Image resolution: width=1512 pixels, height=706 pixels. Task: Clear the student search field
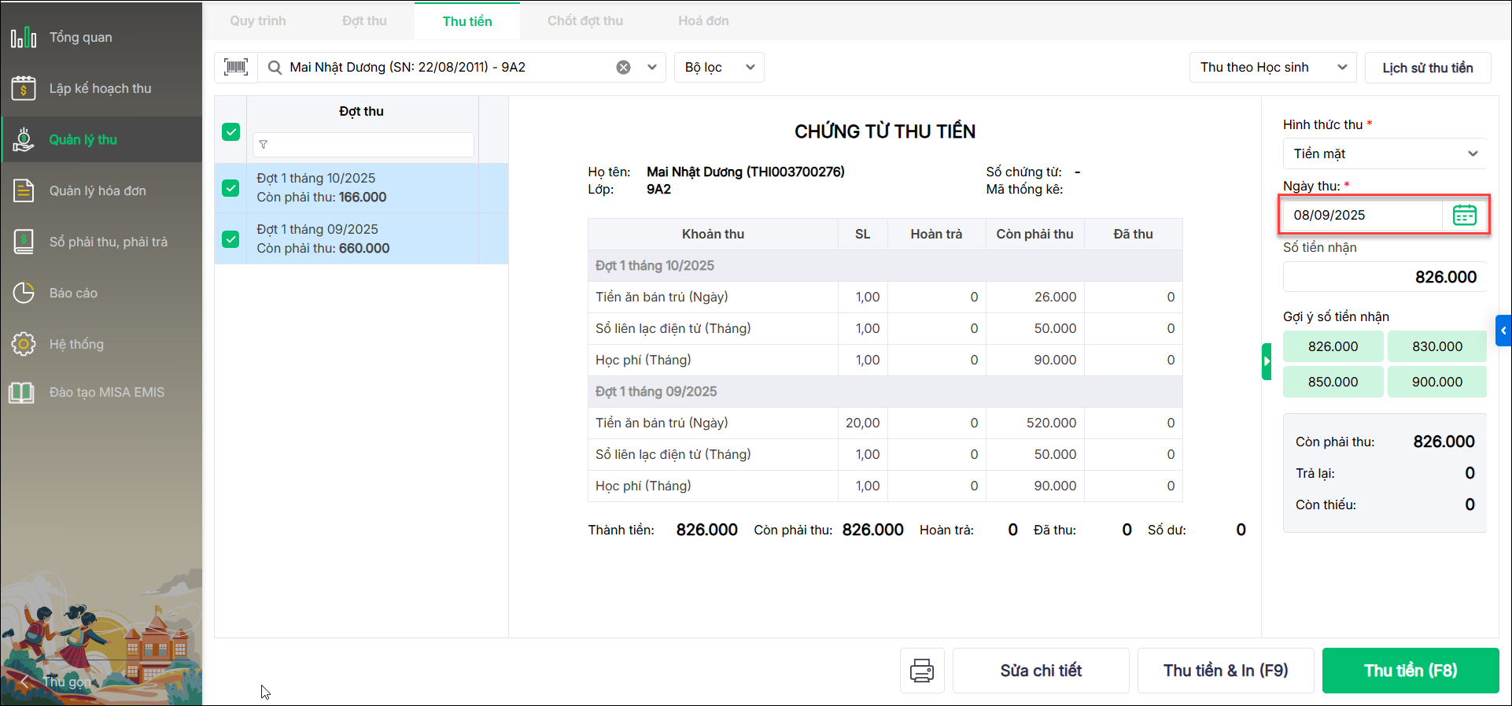(623, 68)
